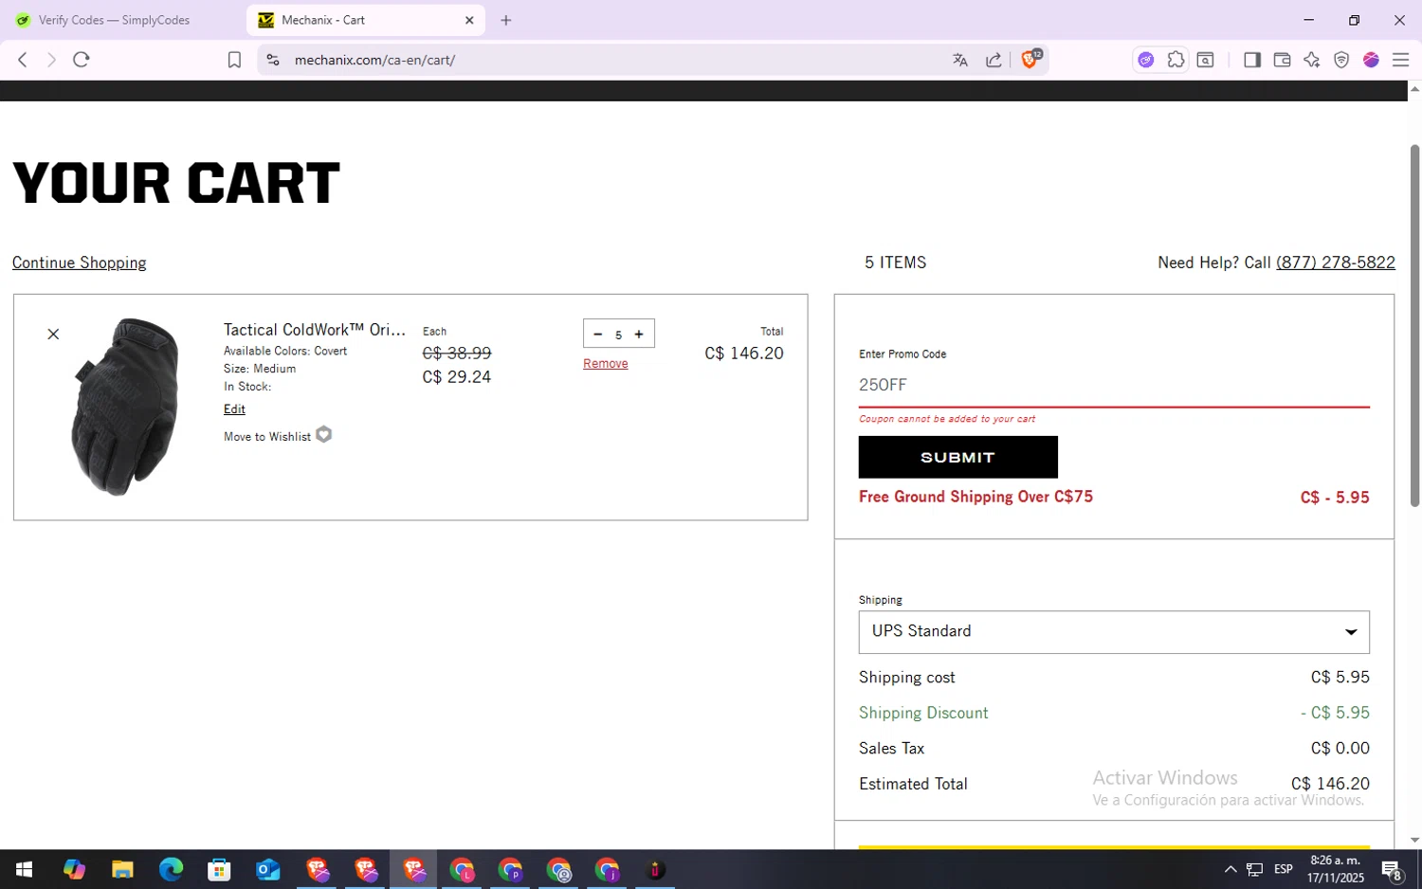The height and width of the screenshot is (889, 1422).
Task: Go back to the previous page
Action: (23, 60)
